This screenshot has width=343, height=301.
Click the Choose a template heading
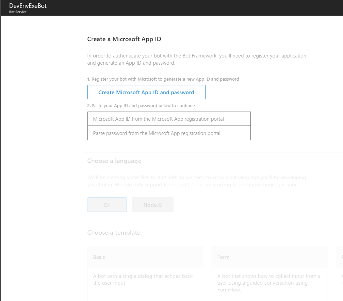(114, 233)
